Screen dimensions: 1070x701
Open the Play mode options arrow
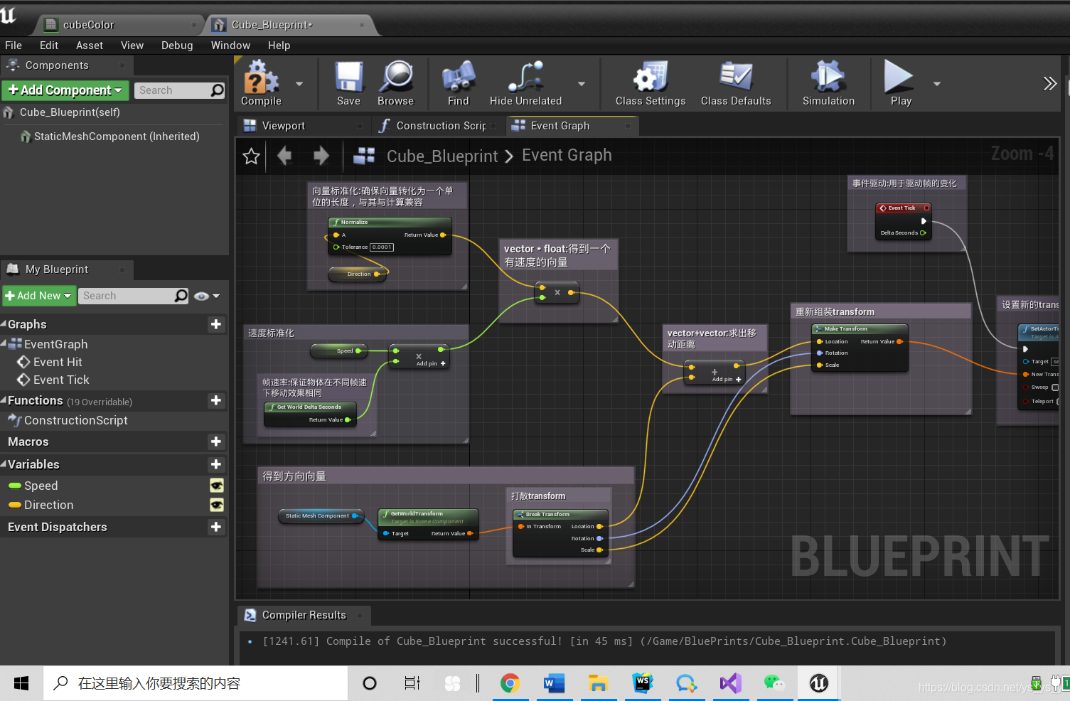pos(936,82)
